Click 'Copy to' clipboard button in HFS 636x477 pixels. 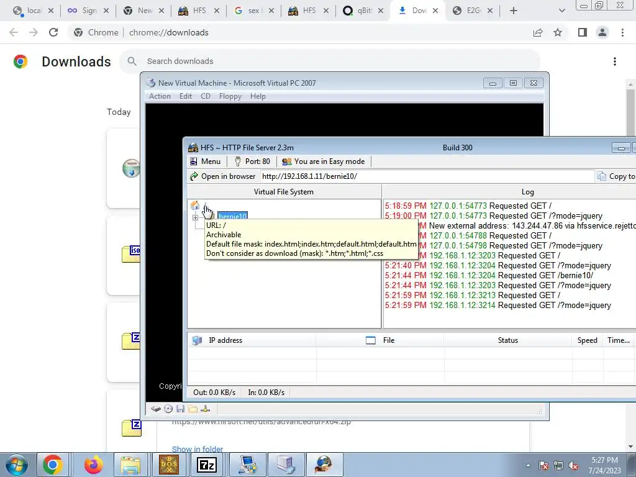[617, 176]
